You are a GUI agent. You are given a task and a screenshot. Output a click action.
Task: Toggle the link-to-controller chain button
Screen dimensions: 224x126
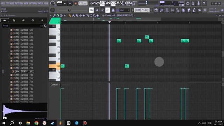107,10
